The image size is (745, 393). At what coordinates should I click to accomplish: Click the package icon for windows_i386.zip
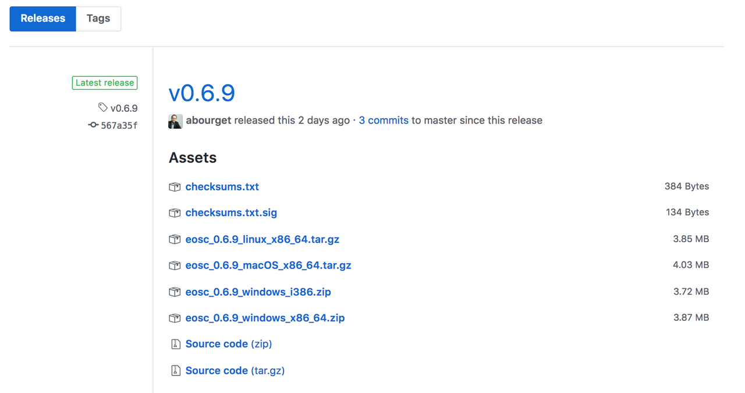pyautogui.click(x=175, y=292)
